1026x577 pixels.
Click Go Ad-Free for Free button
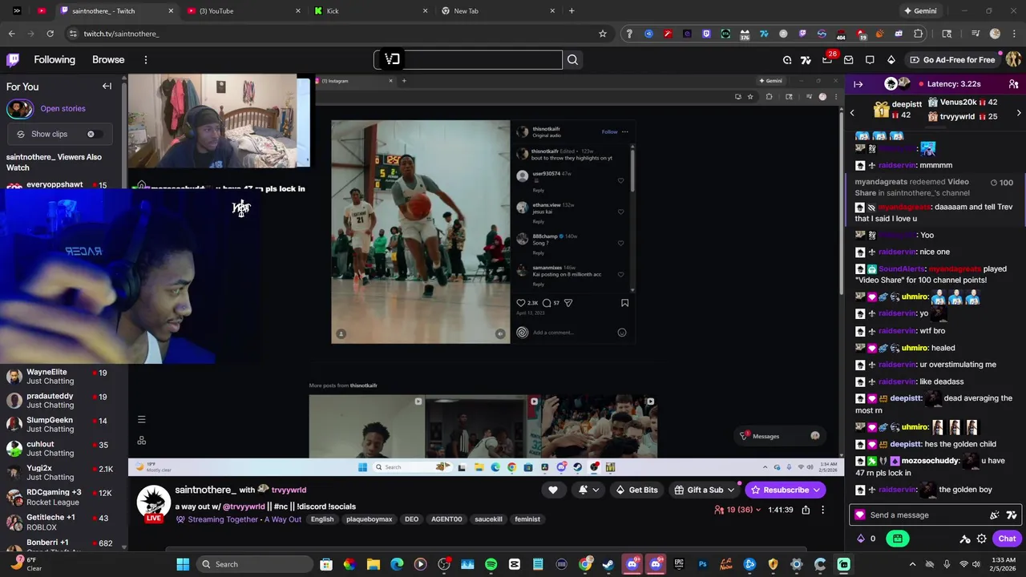[x=952, y=59]
